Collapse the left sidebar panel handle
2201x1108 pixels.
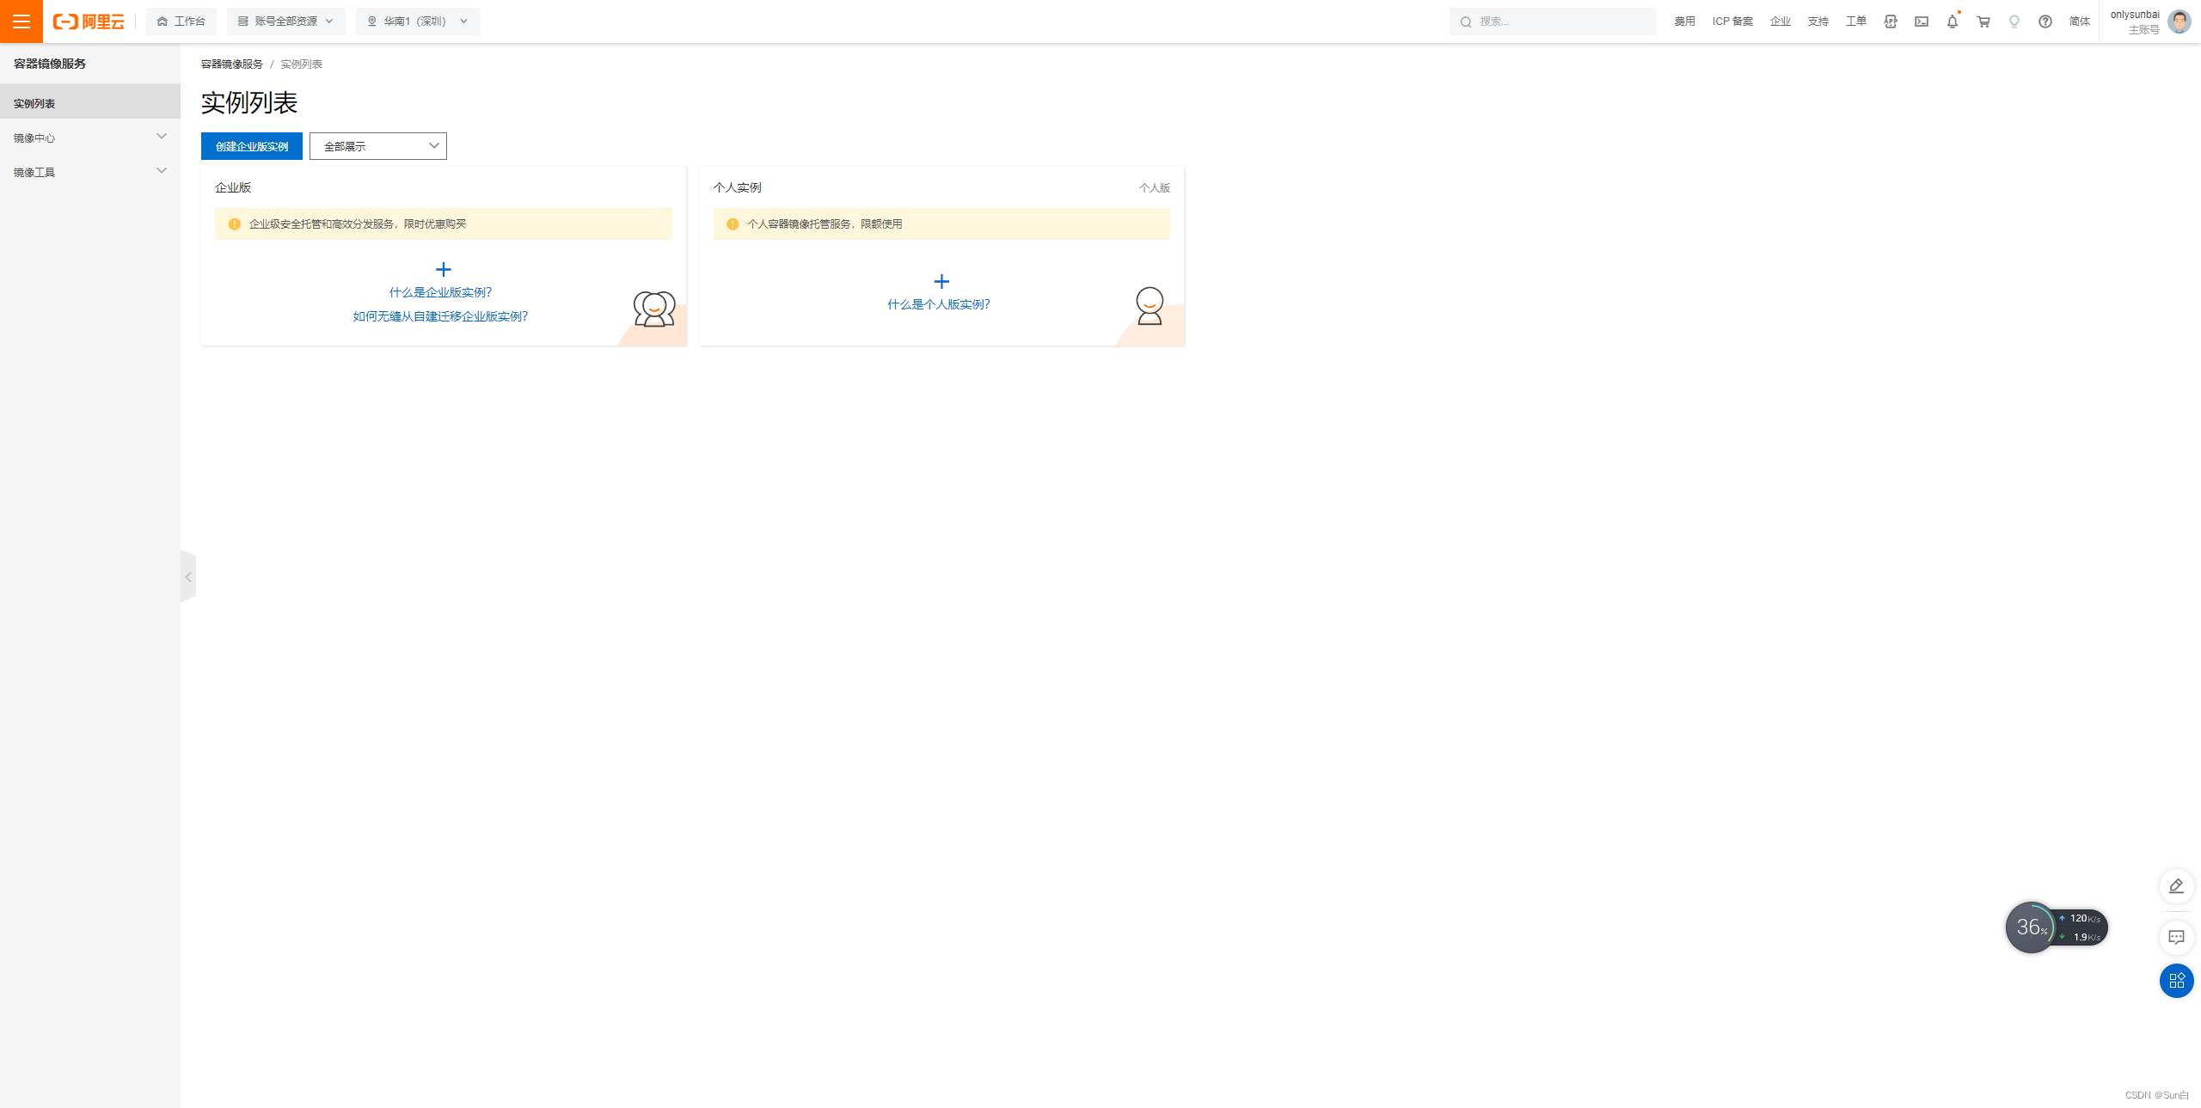coord(188,577)
